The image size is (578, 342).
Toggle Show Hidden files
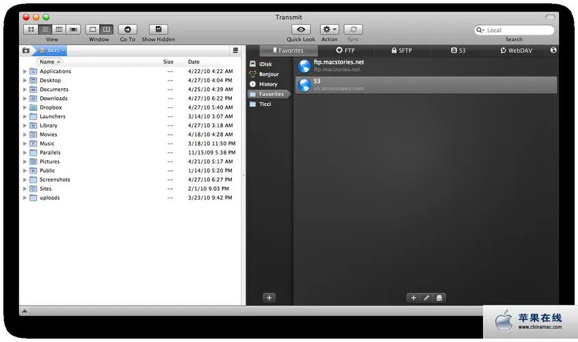tap(158, 29)
